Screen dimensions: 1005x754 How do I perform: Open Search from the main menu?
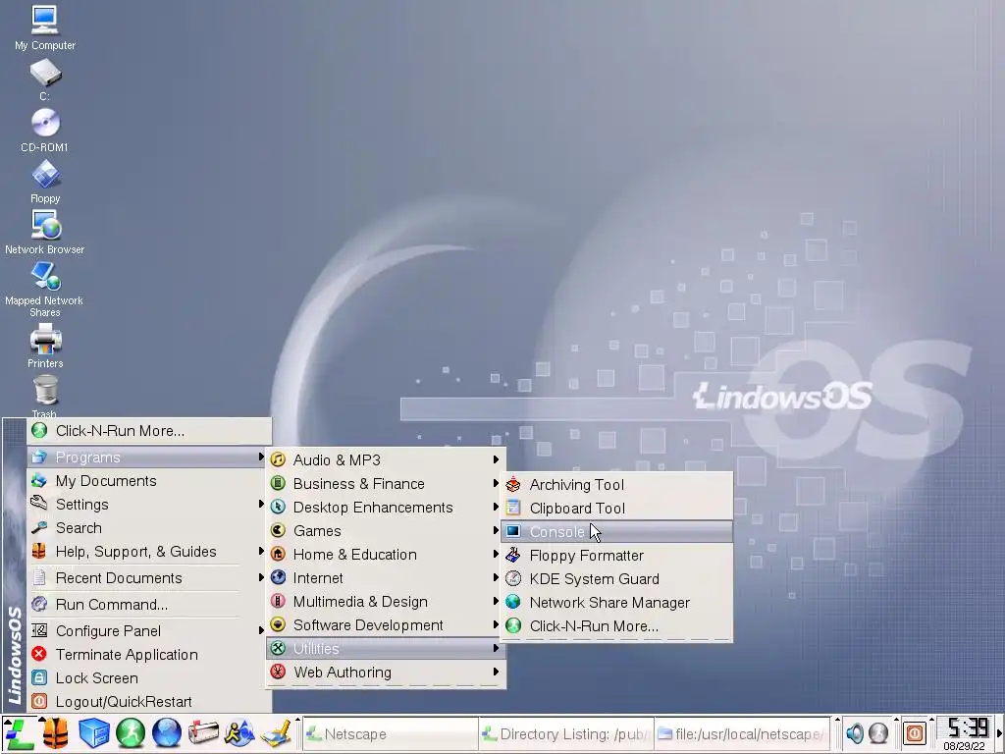click(147, 528)
